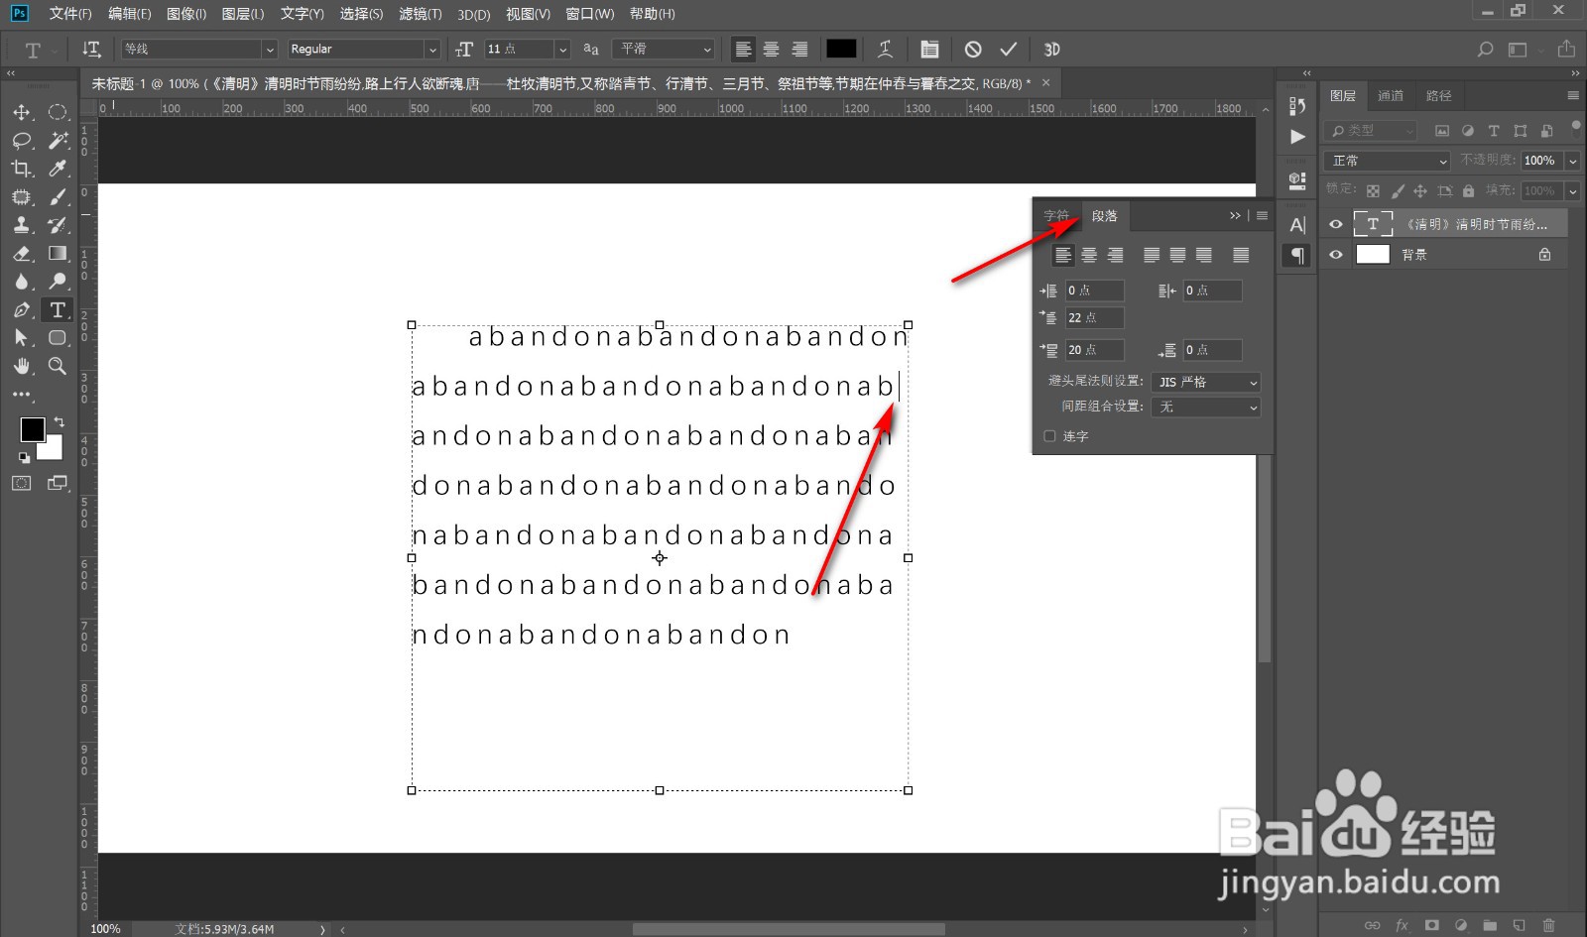The height and width of the screenshot is (937, 1587).
Task: Click the space before paragraph 20点 field
Action: pyautogui.click(x=1094, y=350)
